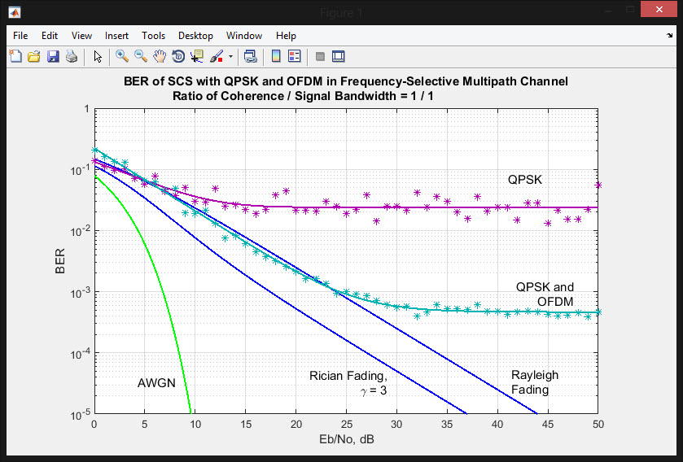This screenshot has width=683, height=462.
Task: Save figure with floppy disk icon
Action: point(53,56)
